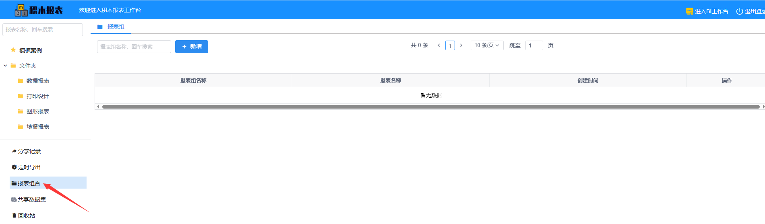Click the 跳至 page number field
The image size is (765, 224).
(x=534, y=45)
